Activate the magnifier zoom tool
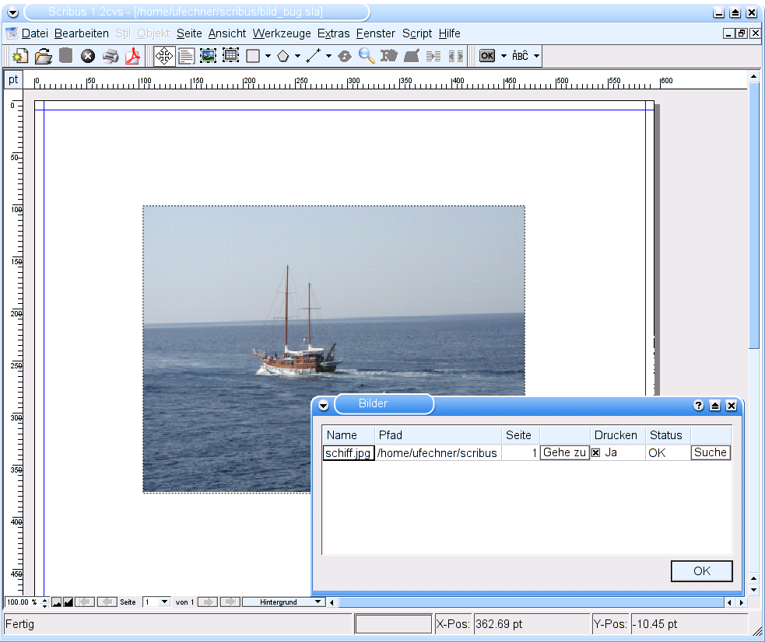This screenshot has height=642, width=765. point(367,56)
